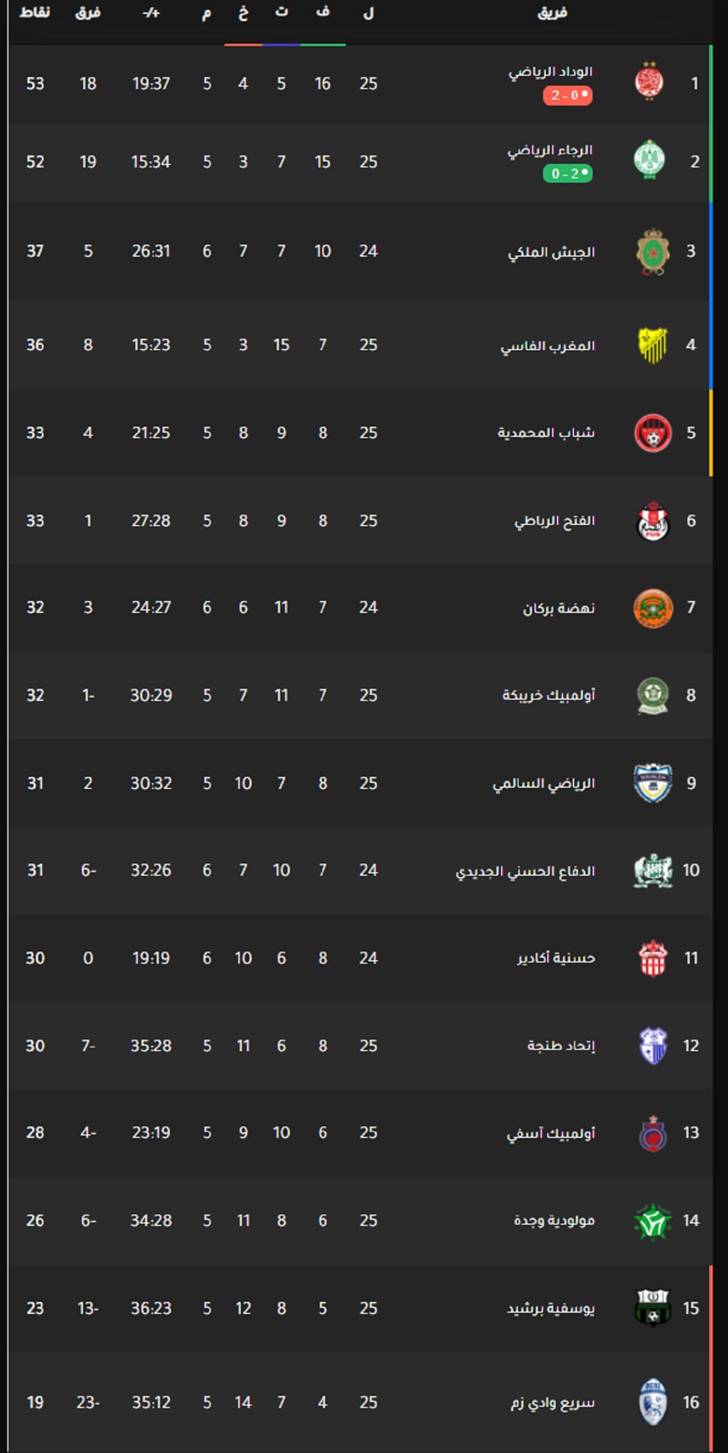
Task: Select the yellow Maghreb Fès crest
Action: [652, 345]
